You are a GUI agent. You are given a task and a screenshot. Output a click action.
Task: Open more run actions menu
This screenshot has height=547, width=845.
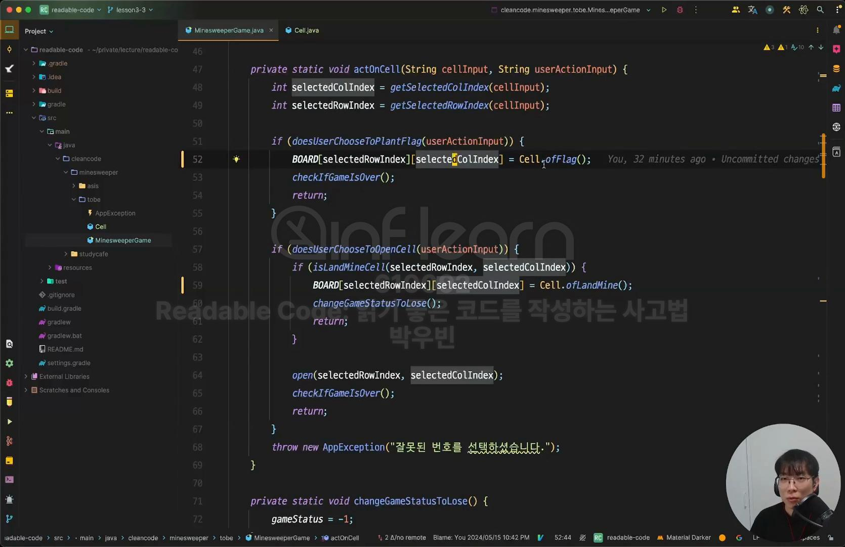pos(696,10)
